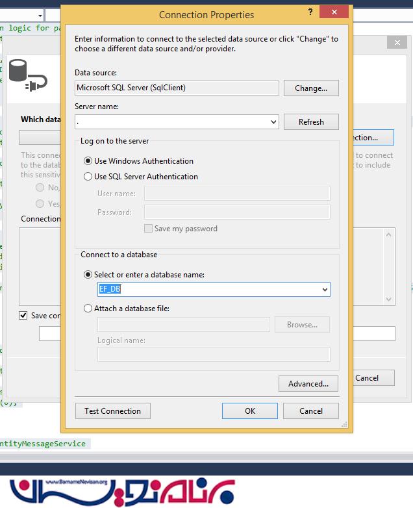
Task: Click the Help question mark in title bar
Action: coord(309,13)
